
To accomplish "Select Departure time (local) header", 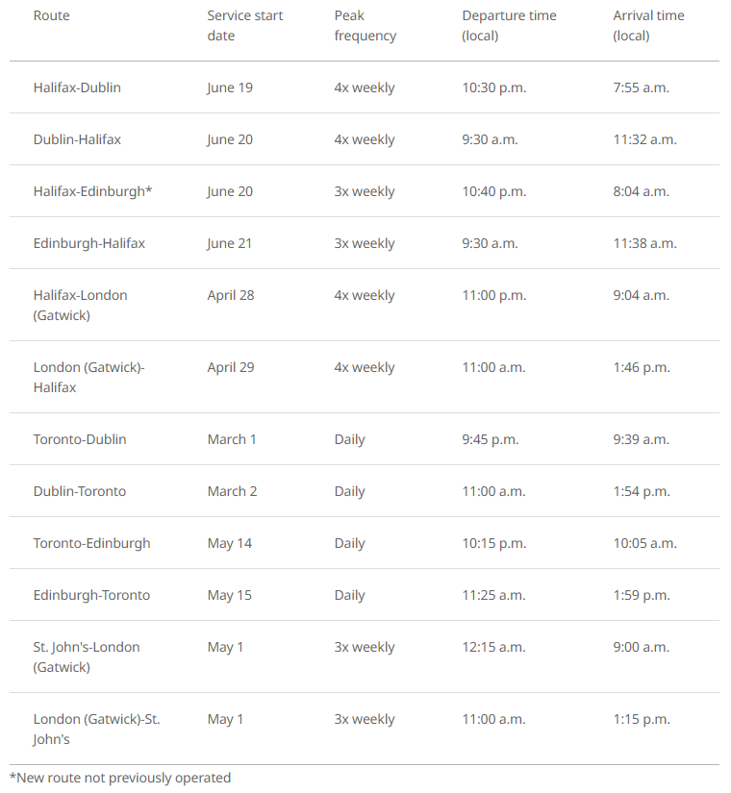I will pyautogui.click(x=509, y=26).
